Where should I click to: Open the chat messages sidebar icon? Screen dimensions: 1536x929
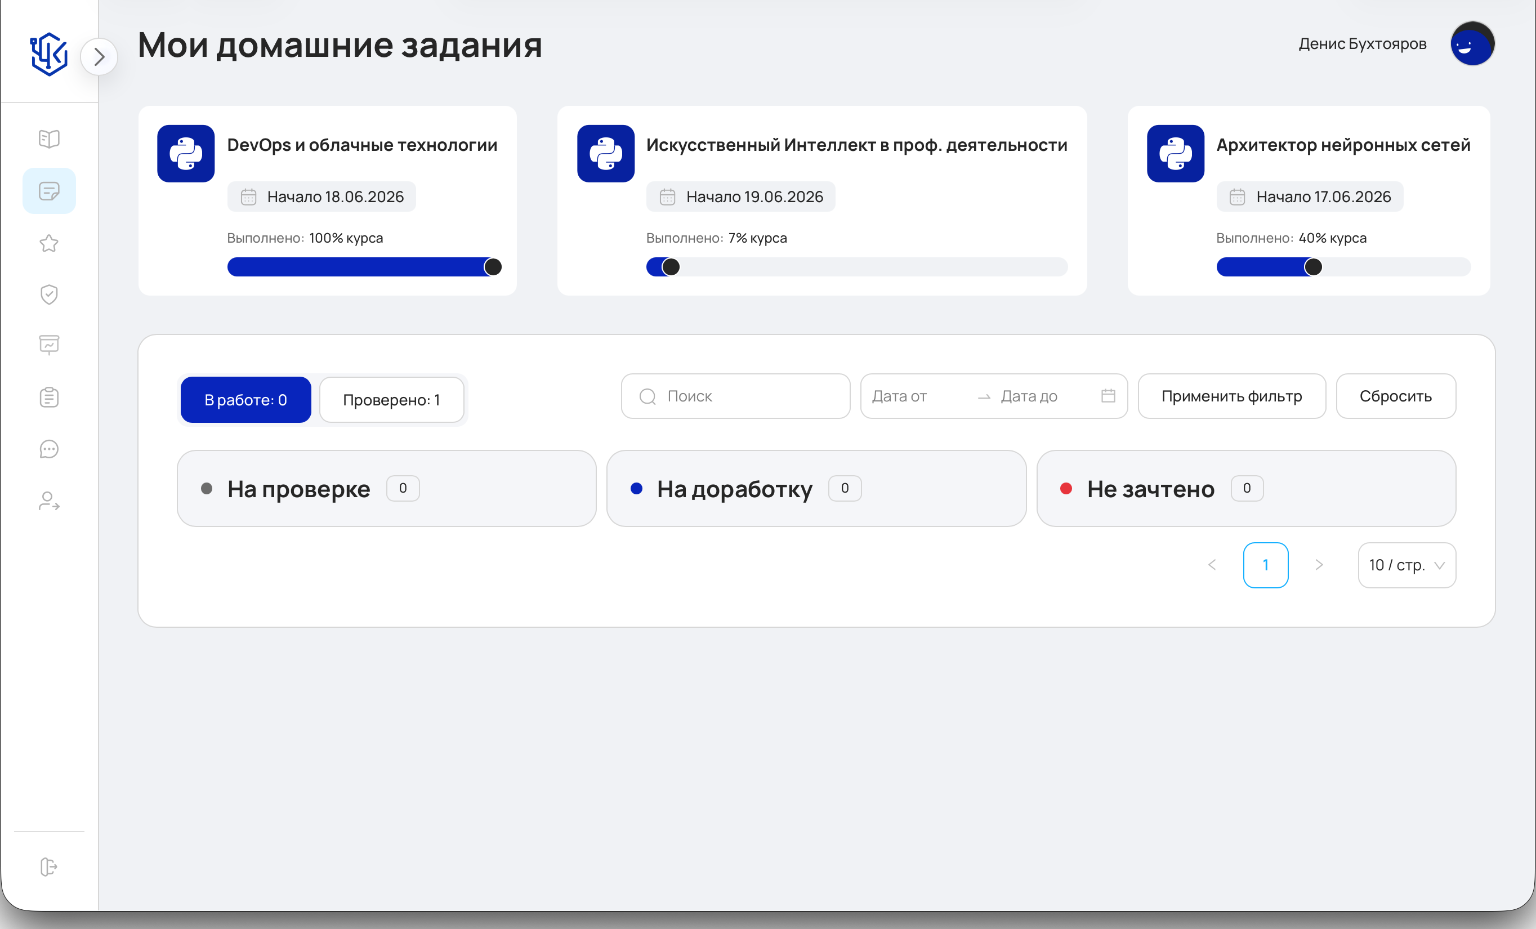pos(48,449)
